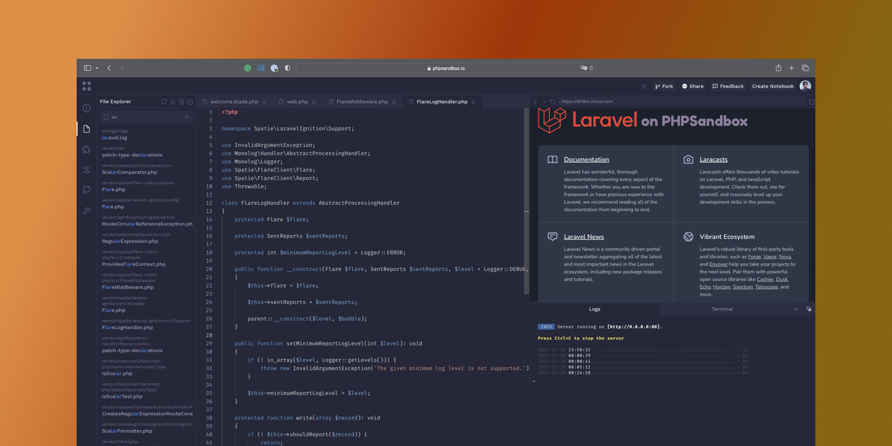892x446 pixels.
Task: Open the wrench tools panel in sidebar
Action: [x=86, y=210]
